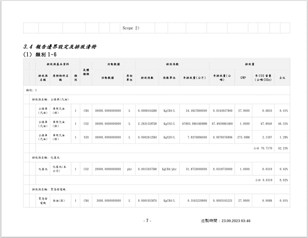The width and height of the screenshot is (308, 238).
Task: Select the KgCH4/phr coefficient unit cell
Action: 169,169
